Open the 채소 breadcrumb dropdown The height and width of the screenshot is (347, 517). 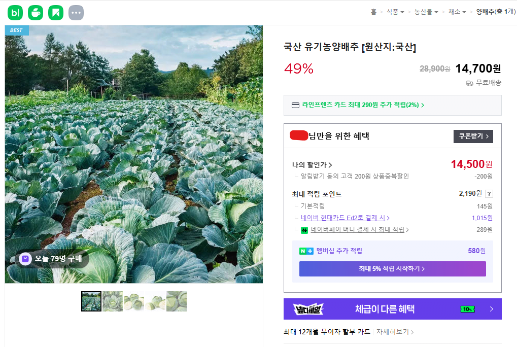tap(457, 12)
